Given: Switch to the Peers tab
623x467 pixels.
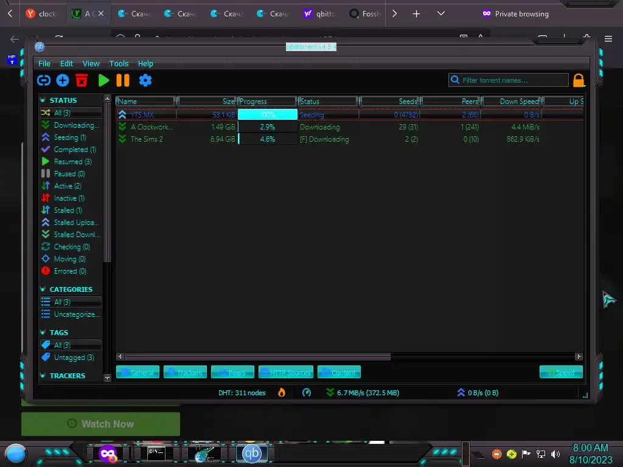Looking at the screenshot, I should [x=232, y=372].
